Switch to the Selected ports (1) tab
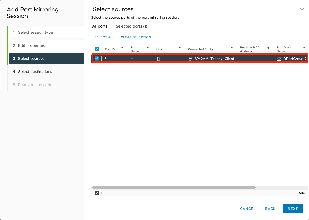Image resolution: width=309 pixels, height=220 pixels. pyautogui.click(x=131, y=26)
